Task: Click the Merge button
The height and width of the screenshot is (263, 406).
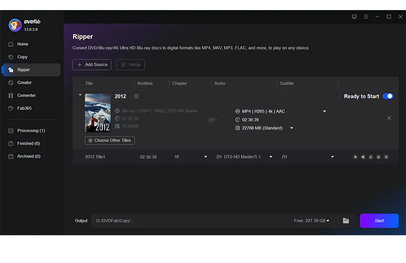Action: click(x=130, y=65)
